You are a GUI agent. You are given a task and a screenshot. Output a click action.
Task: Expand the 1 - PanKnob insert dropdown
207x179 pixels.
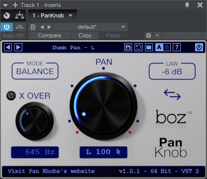70,15
